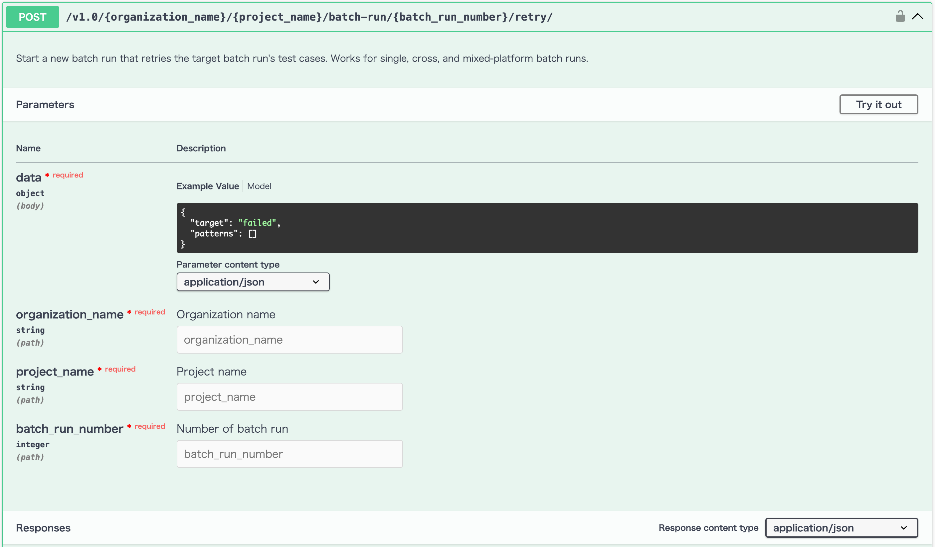Click the green POST method badge
Image resolution: width=935 pixels, height=547 pixels.
pyautogui.click(x=33, y=17)
